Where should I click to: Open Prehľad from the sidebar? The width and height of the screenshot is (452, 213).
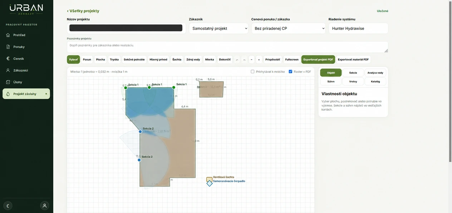point(26,35)
